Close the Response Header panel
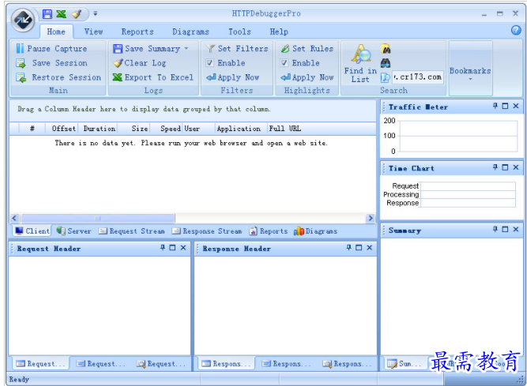Viewport: 527px width, 386px height. coord(369,248)
